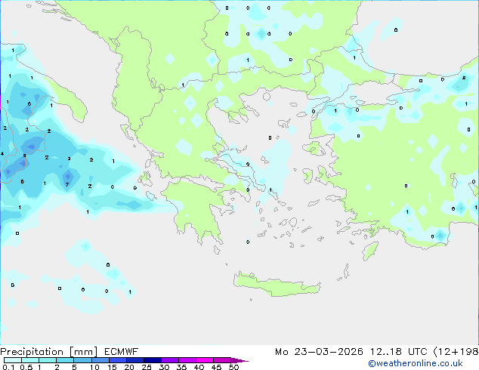Click the '0.1' legend label
This screenshot has height=370, width=479.
pos(8,367)
